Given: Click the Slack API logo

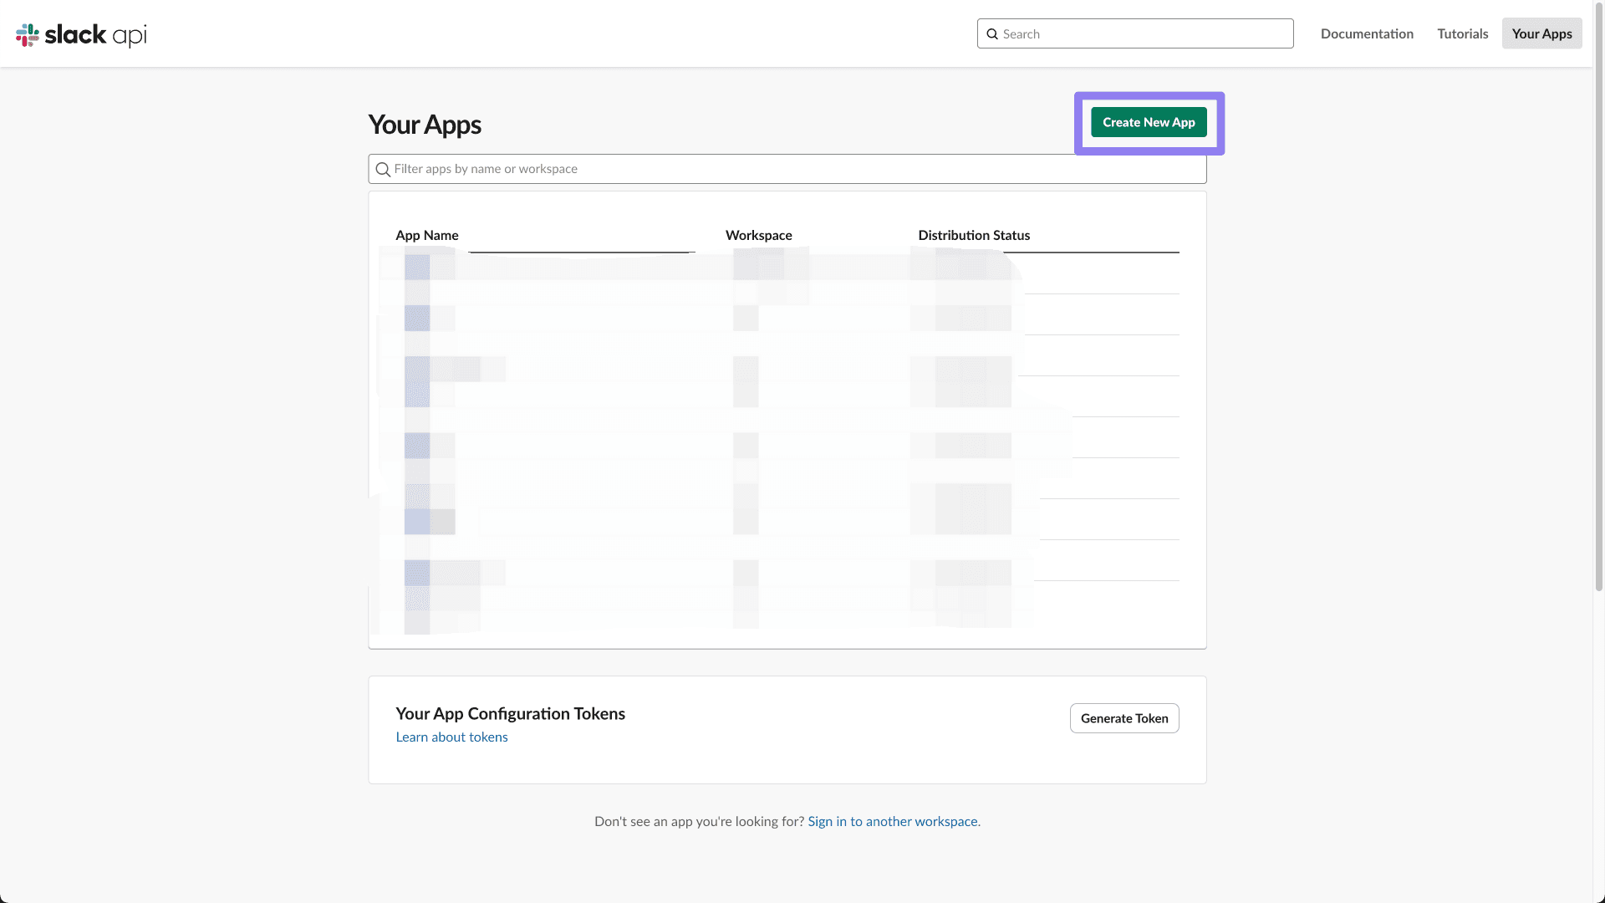Looking at the screenshot, I should 81,34.
